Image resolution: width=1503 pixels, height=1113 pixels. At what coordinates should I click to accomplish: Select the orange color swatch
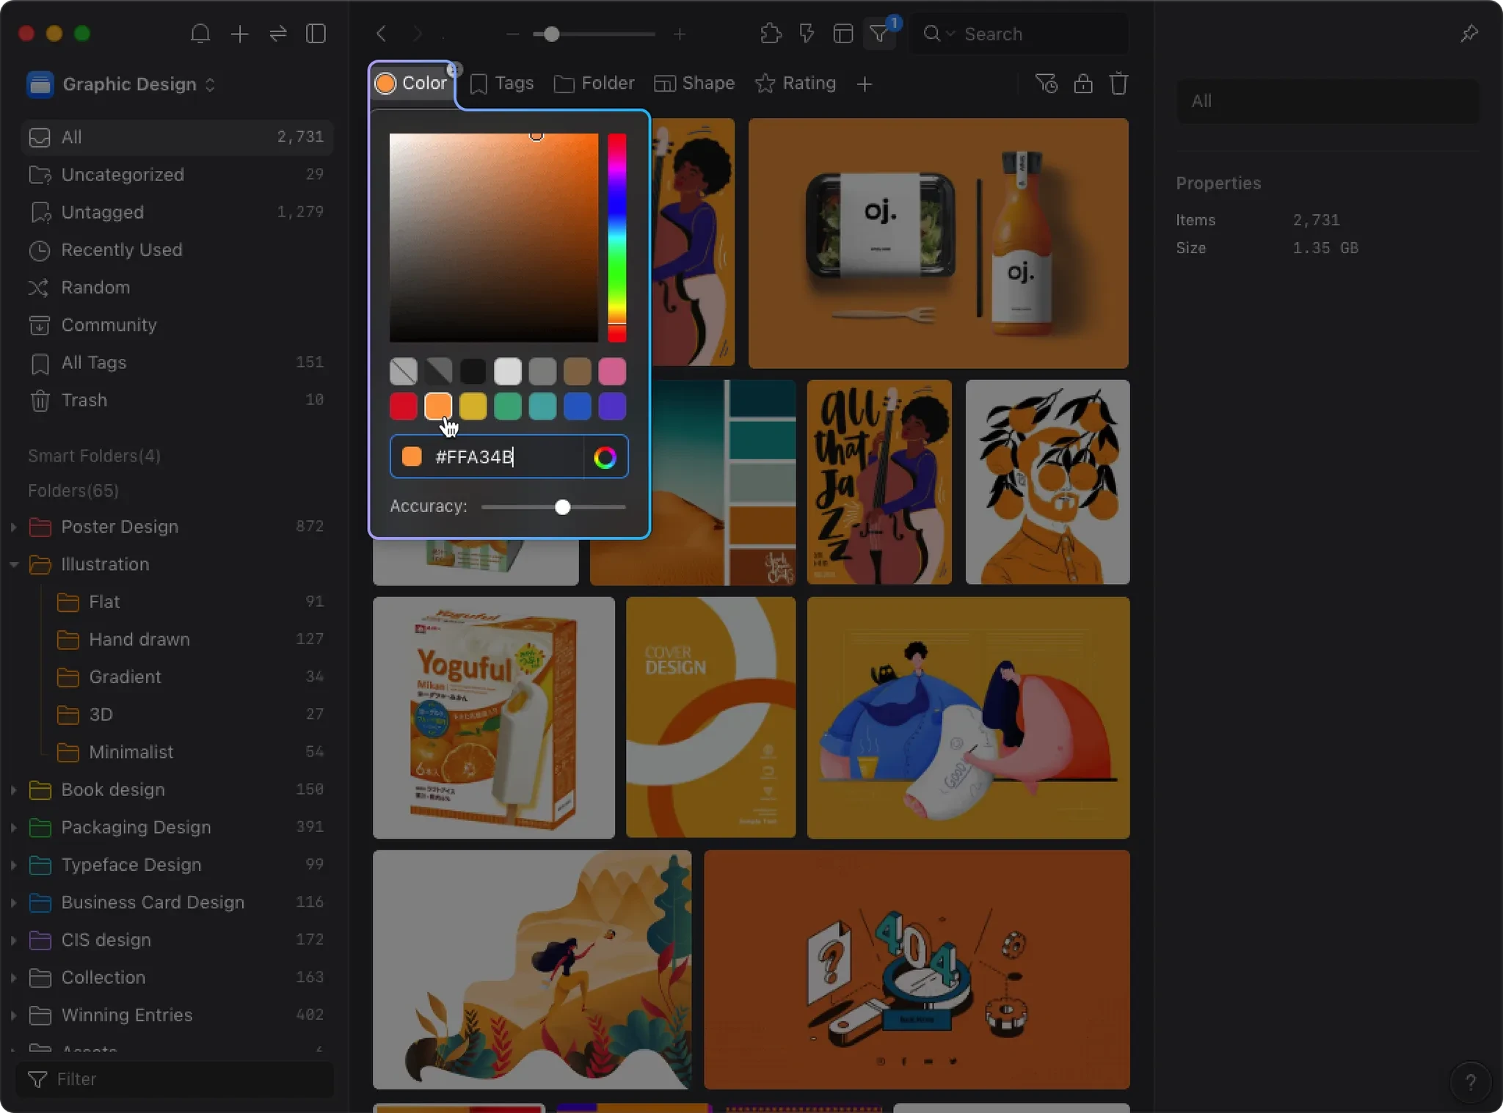tap(438, 406)
